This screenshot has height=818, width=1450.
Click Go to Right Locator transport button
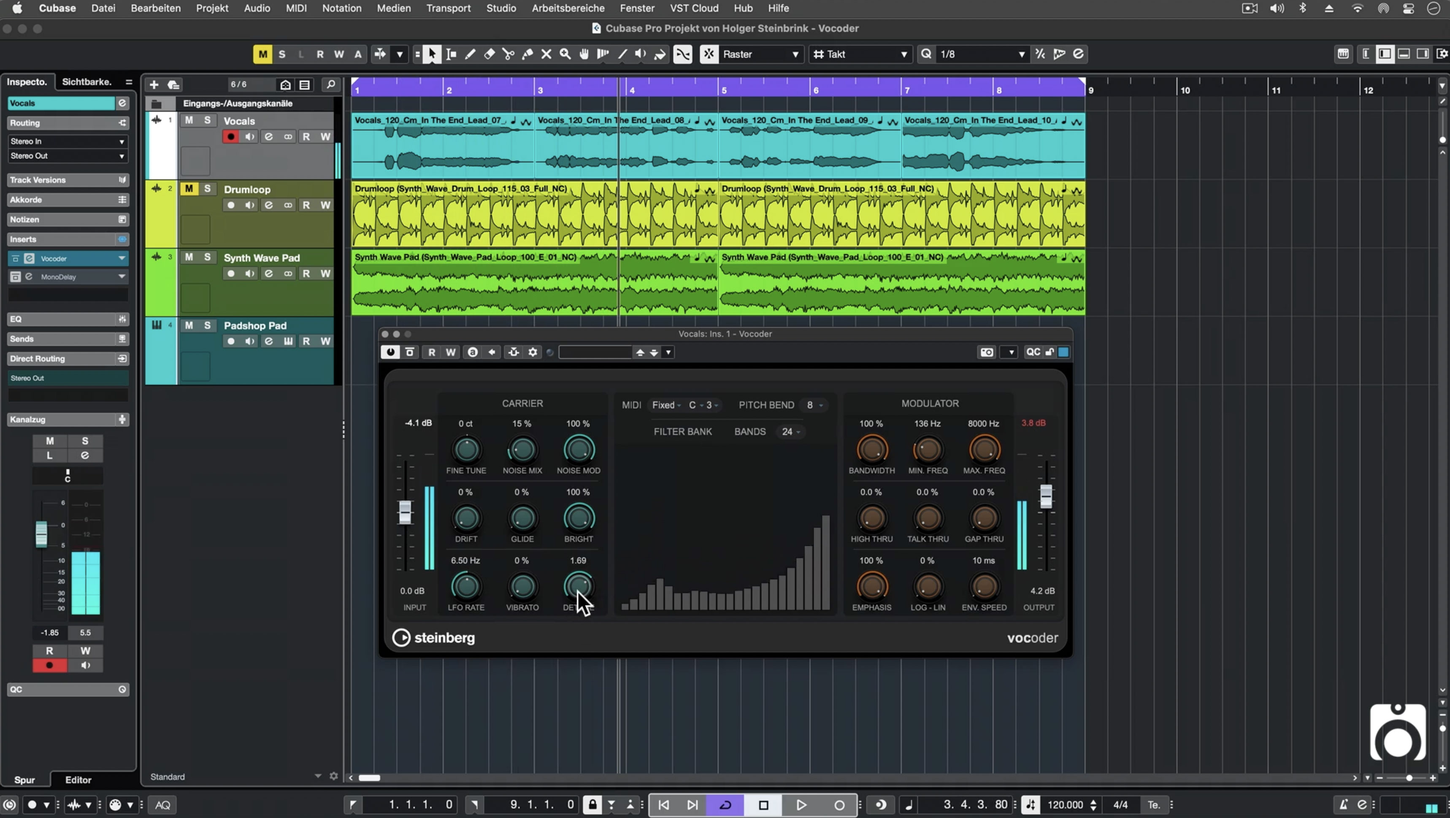tap(693, 804)
